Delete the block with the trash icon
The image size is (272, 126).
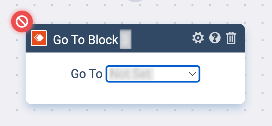tap(231, 38)
